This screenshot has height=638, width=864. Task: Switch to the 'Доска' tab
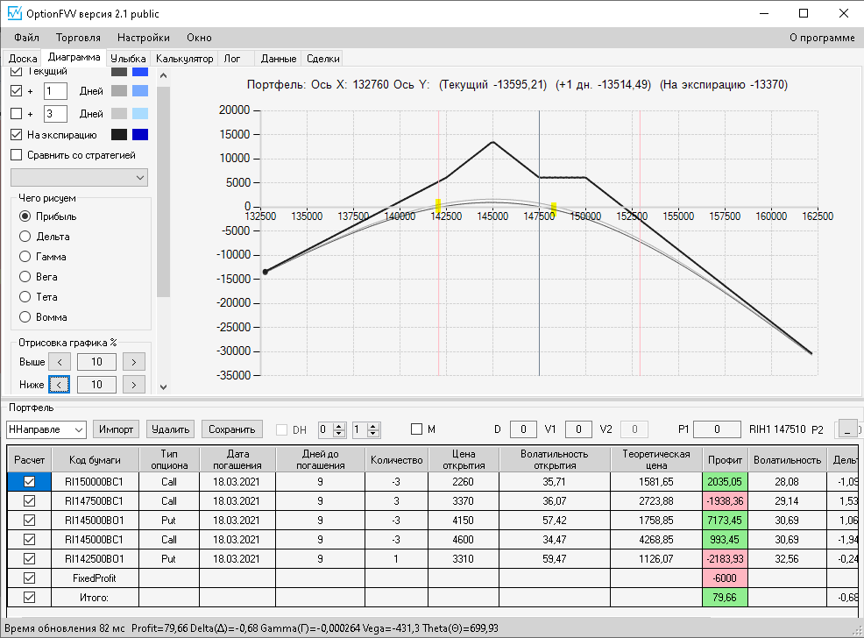pyautogui.click(x=23, y=59)
